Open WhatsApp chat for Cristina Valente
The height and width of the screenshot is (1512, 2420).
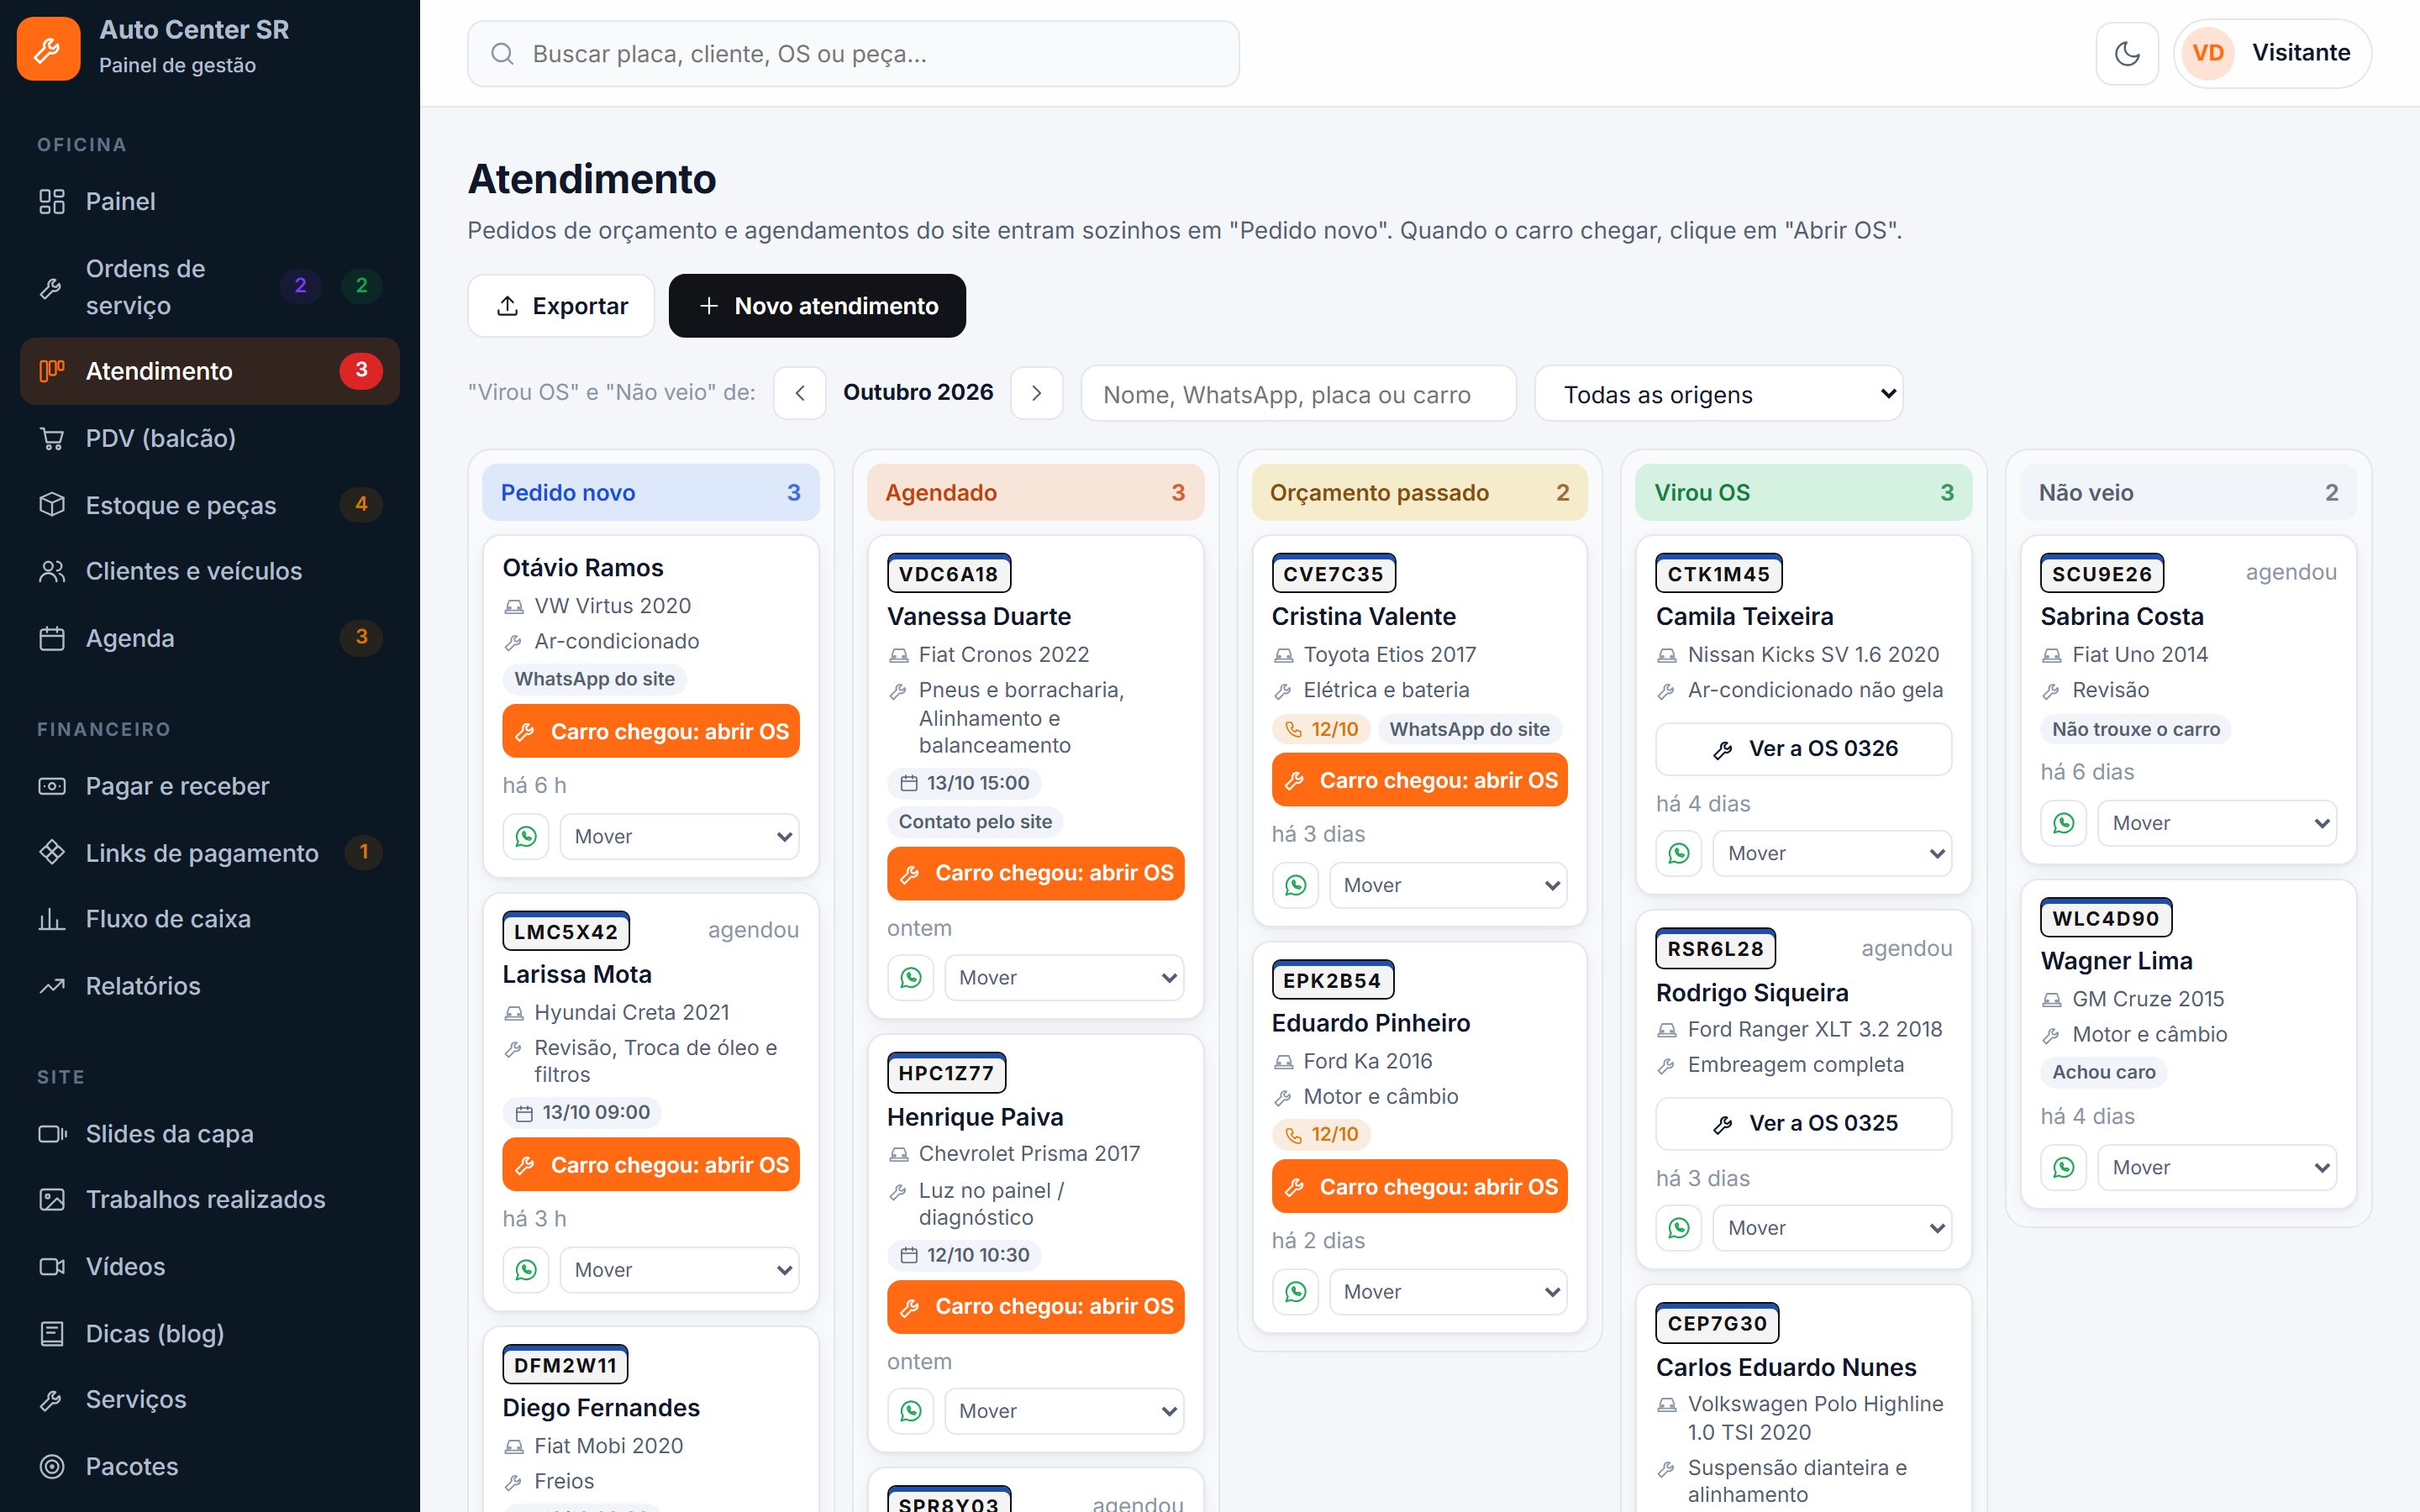[x=1295, y=885]
